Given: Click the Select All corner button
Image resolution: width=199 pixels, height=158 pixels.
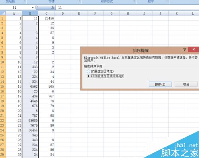Looking at the screenshot, I should (x=3, y=13).
